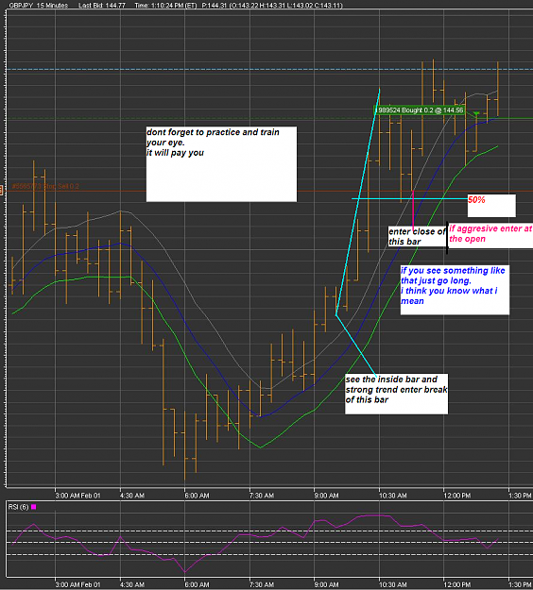533x590 pixels.
Task: Click '12:00 PM' on main chart time axis
Action: point(457,496)
